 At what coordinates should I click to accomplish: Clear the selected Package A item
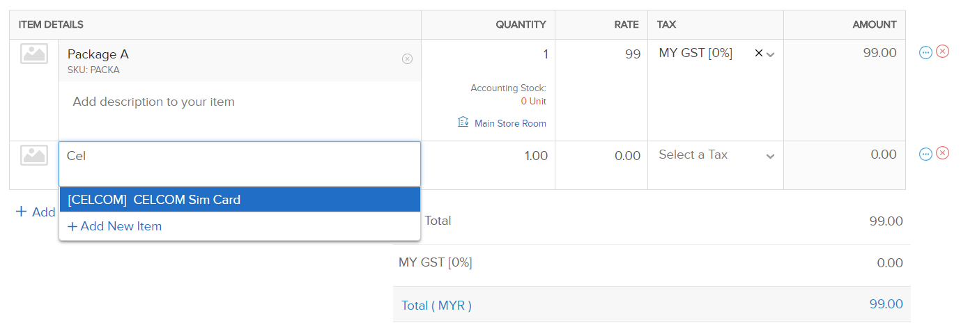[407, 59]
